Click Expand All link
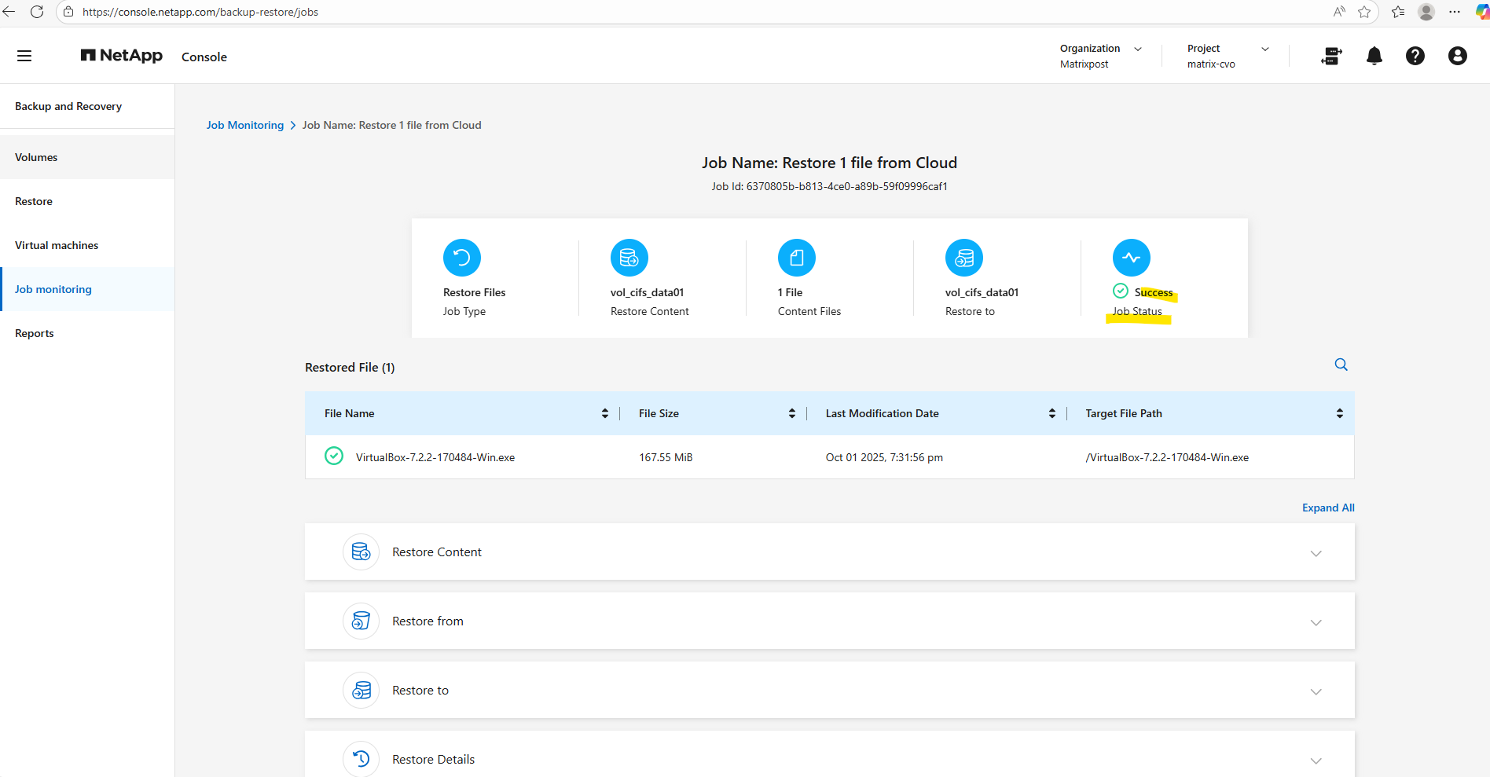Image resolution: width=1490 pixels, height=777 pixels. [1327, 508]
